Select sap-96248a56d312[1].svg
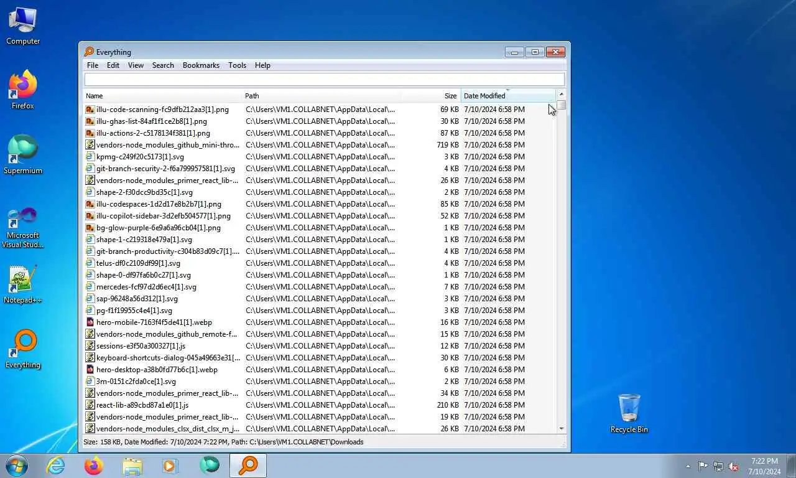This screenshot has height=478, width=796. (x=137, y=299)
